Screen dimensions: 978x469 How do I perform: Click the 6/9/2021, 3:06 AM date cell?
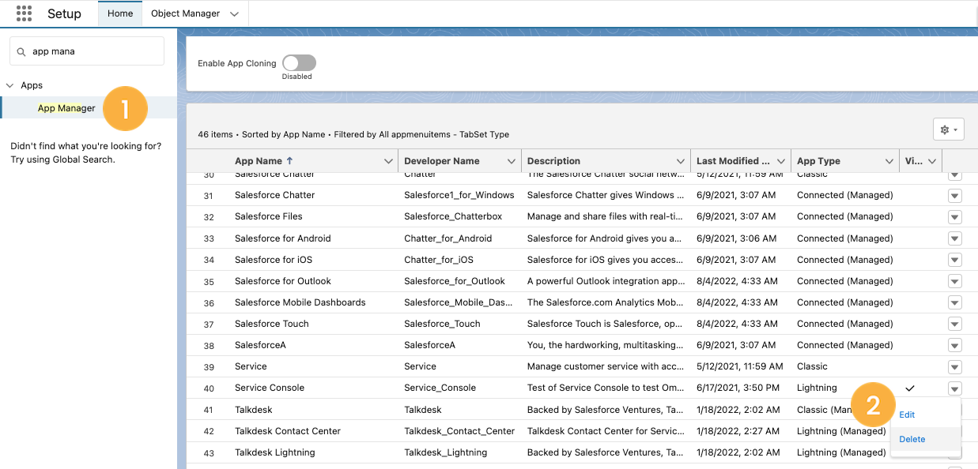point(736,238)
